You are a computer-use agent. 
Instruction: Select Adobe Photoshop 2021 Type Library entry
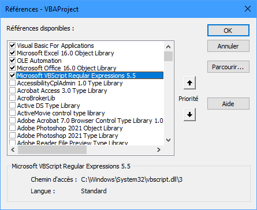[68, 136]
